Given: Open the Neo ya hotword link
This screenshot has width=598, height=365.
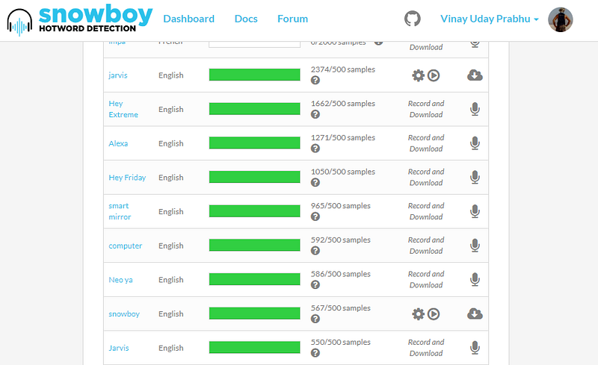Looking at the screenshot, I should 120,280.
